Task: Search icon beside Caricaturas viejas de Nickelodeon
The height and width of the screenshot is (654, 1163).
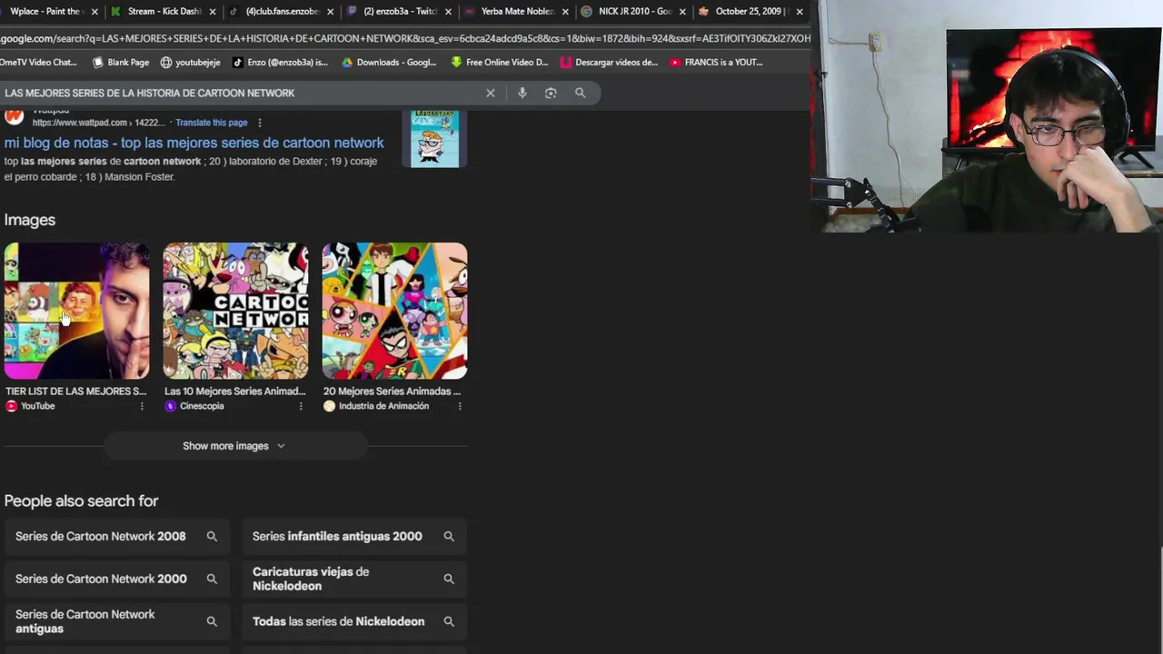Action: pyautogui.click(x=449, y=579)
